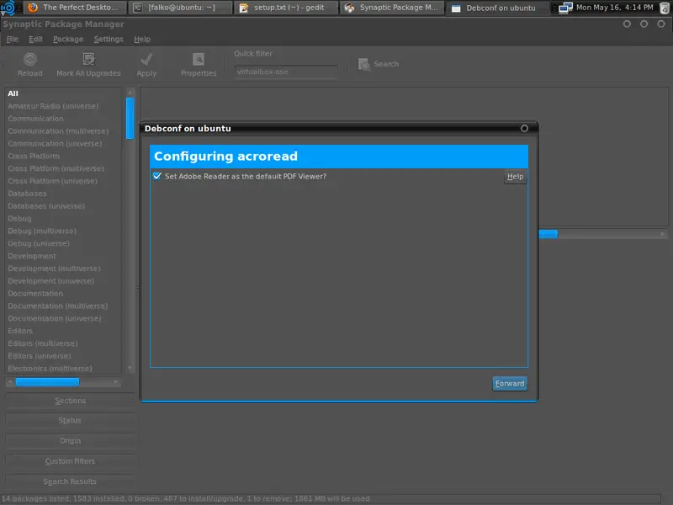Click the Status filter button
The width and height of the screenshot is (673, 505).
71,420
